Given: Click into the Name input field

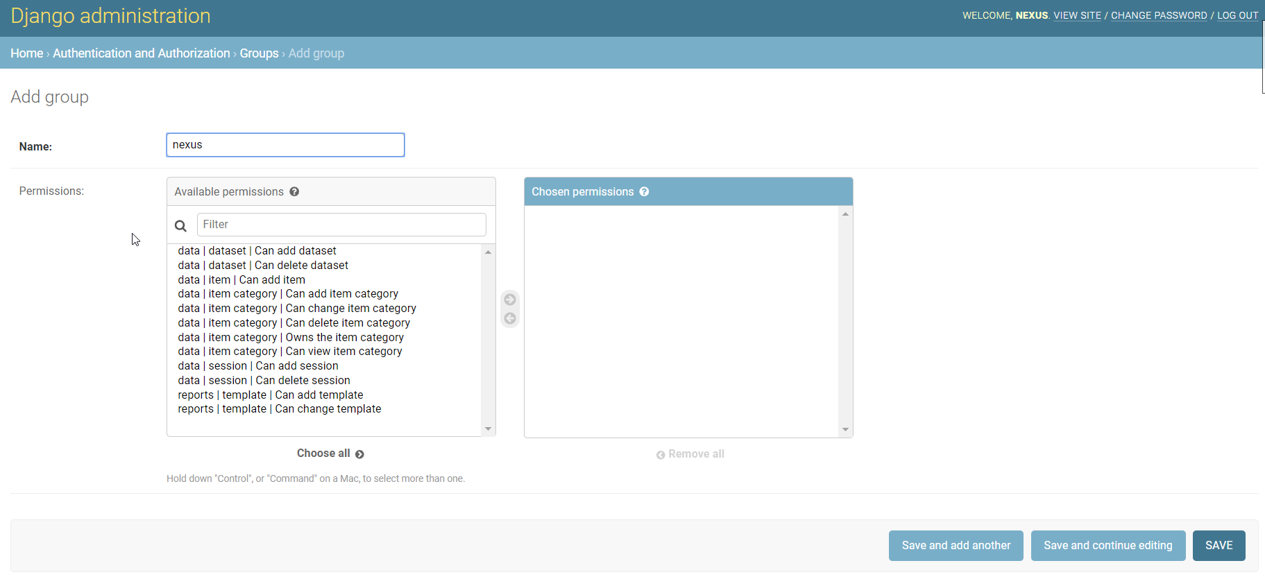Looking at the screenshot, I should coord(285,145).
